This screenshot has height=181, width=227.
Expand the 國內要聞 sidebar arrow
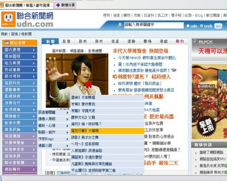[x=34, y=50]
